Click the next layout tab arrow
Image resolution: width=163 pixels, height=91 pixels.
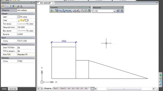42,88
